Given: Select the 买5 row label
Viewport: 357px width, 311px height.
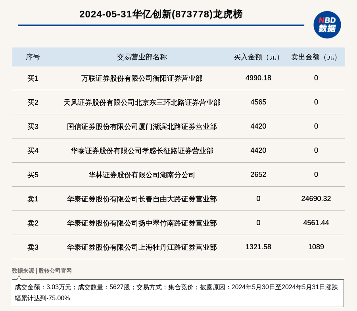Looking at the screenshot, I should point(33,175).
